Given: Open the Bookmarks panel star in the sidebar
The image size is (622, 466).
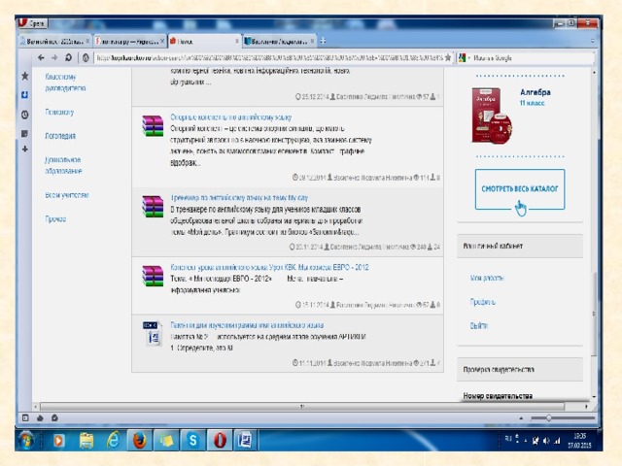Looking at the screenshot, I should pyautogui.click(x=25, y=76).
